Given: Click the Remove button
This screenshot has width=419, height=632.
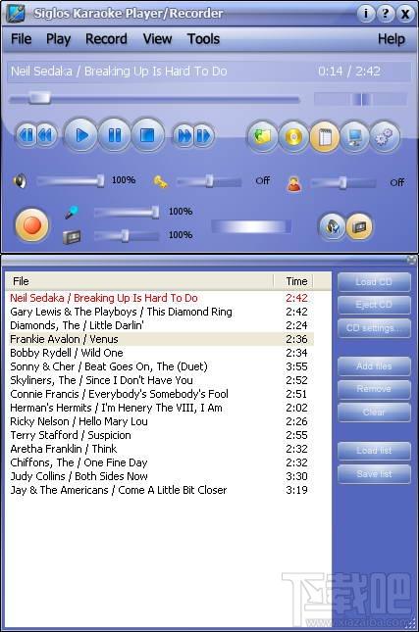Looking at the screenshot, I should [374, 389].
